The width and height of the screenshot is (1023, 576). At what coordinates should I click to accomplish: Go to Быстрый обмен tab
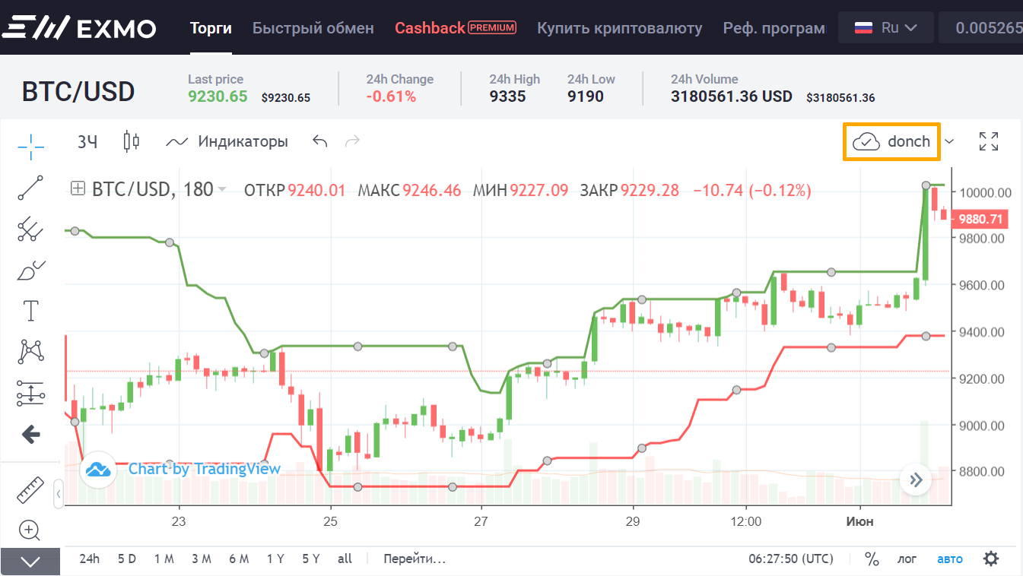[x=313, y=28]
